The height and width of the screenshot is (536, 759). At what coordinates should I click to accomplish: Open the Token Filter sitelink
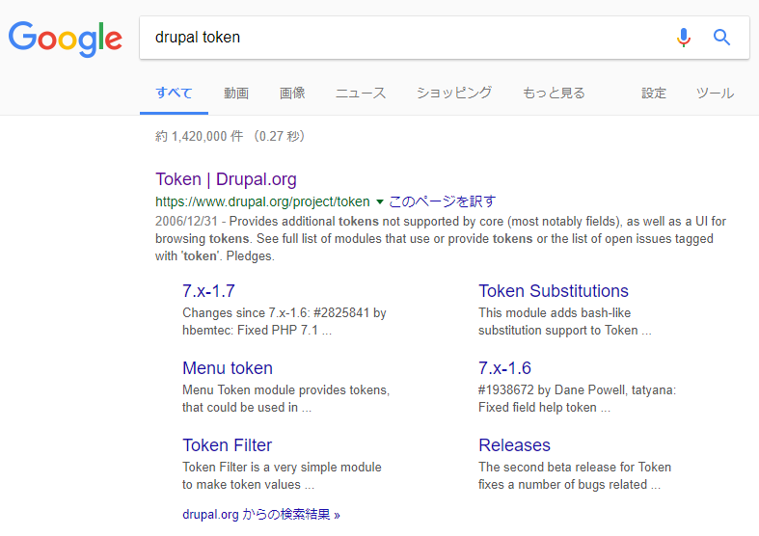coord(227,445)
